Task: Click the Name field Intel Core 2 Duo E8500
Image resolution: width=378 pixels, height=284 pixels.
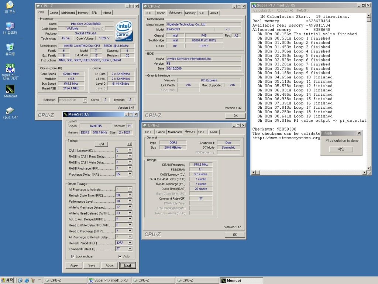Action: click(x=86, y=24)
